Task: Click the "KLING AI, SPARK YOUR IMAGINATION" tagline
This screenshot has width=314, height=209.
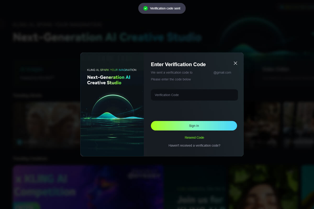Action: click(x=112, y=70)
